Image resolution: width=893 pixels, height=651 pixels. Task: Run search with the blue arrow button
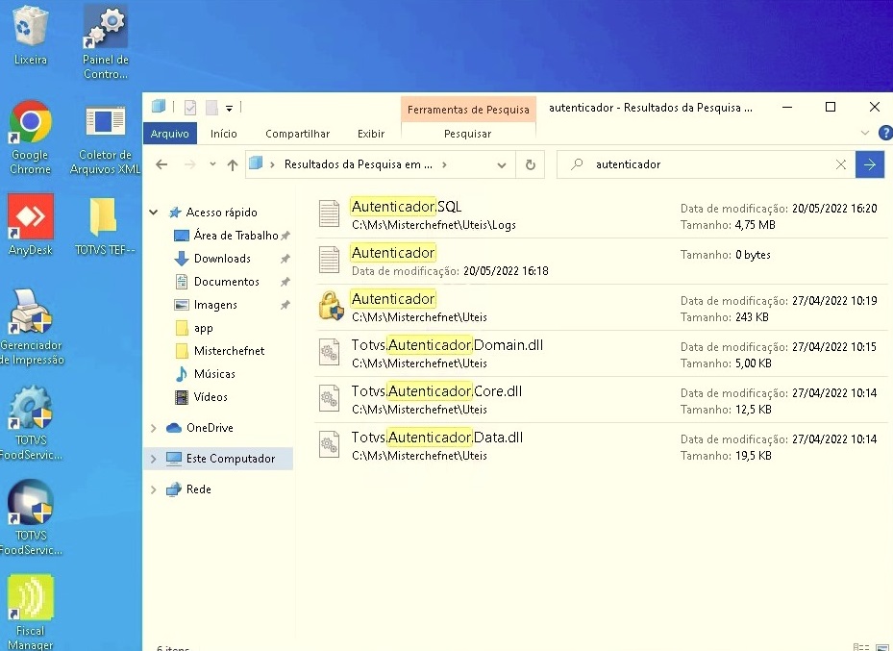pyautogui.click(x=870, y=164)
